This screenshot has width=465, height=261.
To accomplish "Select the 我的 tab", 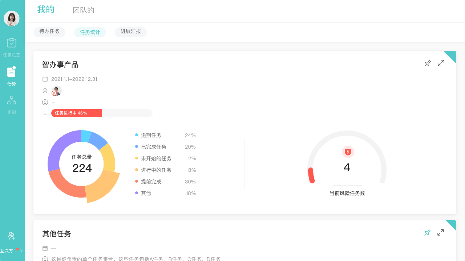I will click(x=45, y=10).
